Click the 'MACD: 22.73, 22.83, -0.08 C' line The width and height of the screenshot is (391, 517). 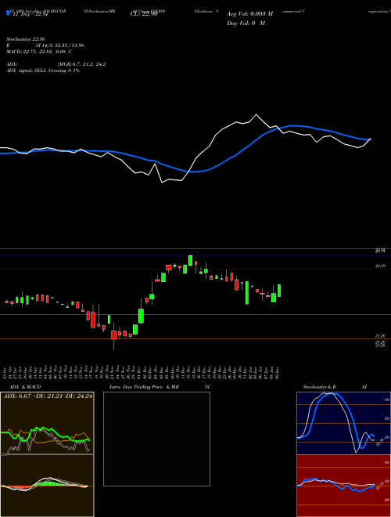(39, 52)
